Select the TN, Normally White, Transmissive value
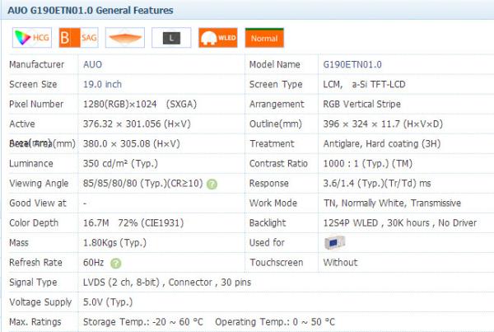 coord(392,203)
